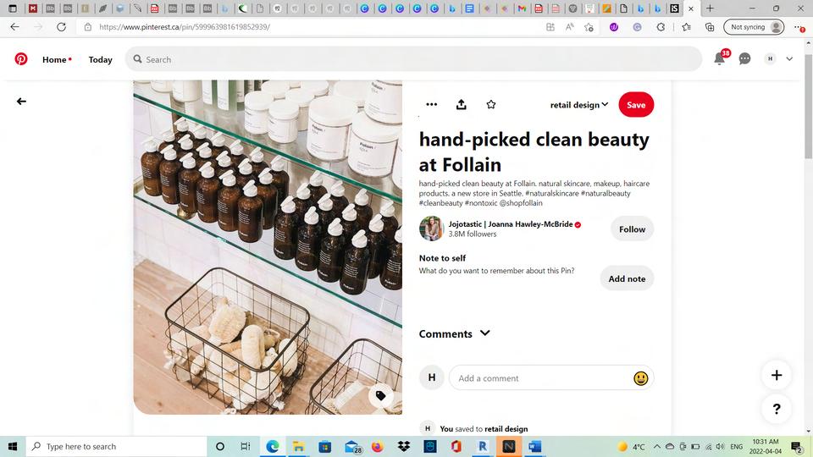Add a note to self

tap(627, 278)
